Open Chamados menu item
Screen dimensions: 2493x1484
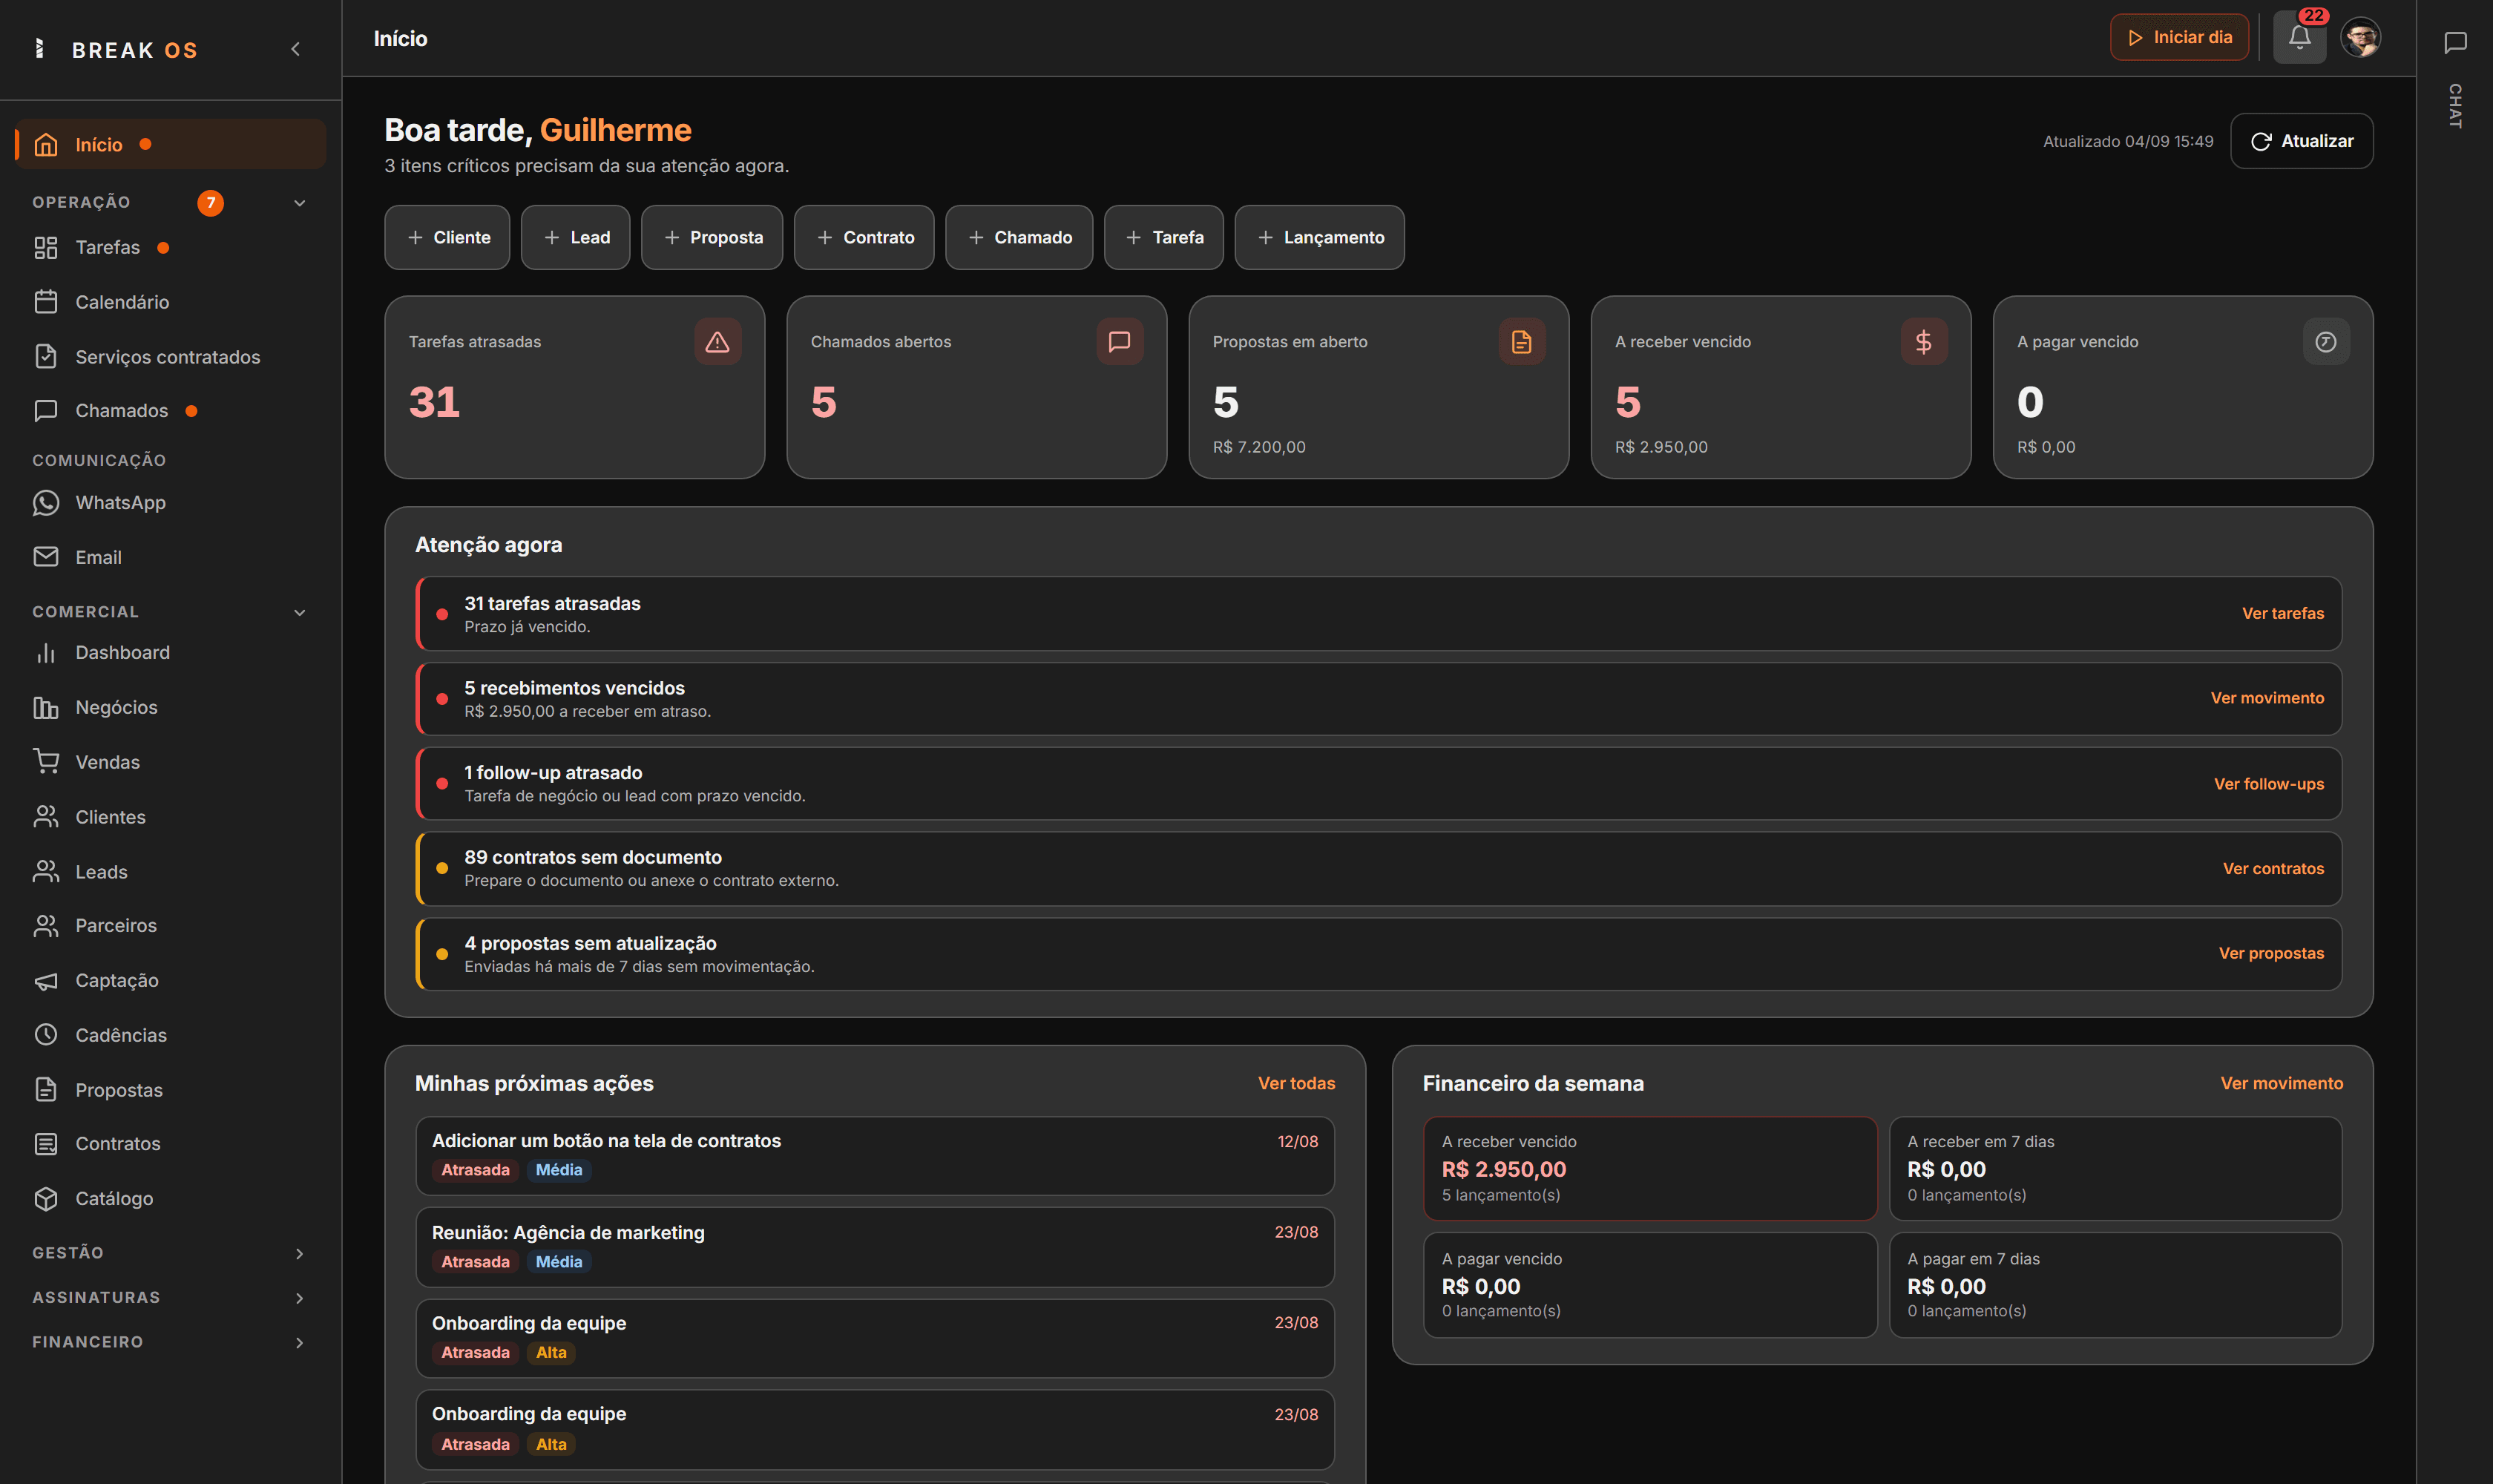[x=170, y=410]
